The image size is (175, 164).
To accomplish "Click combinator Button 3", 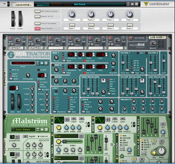I will (x=111, y=25).
